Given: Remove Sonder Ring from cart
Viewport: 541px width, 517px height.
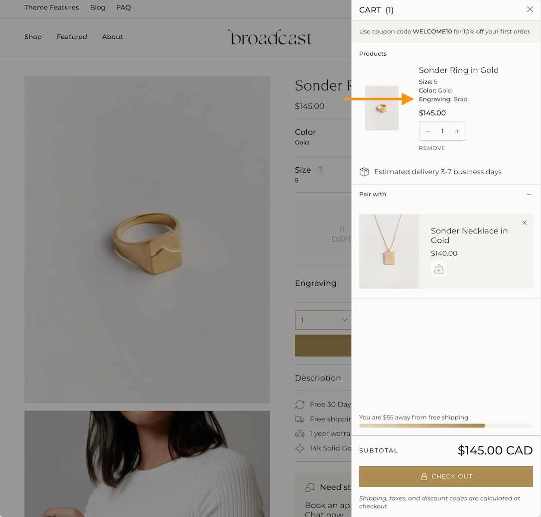Looking at the screenshot, I should click(x=432, y=148).
